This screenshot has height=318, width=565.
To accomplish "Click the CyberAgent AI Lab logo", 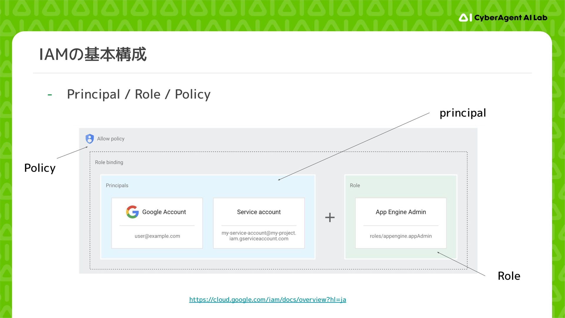I will coord(503,18).
